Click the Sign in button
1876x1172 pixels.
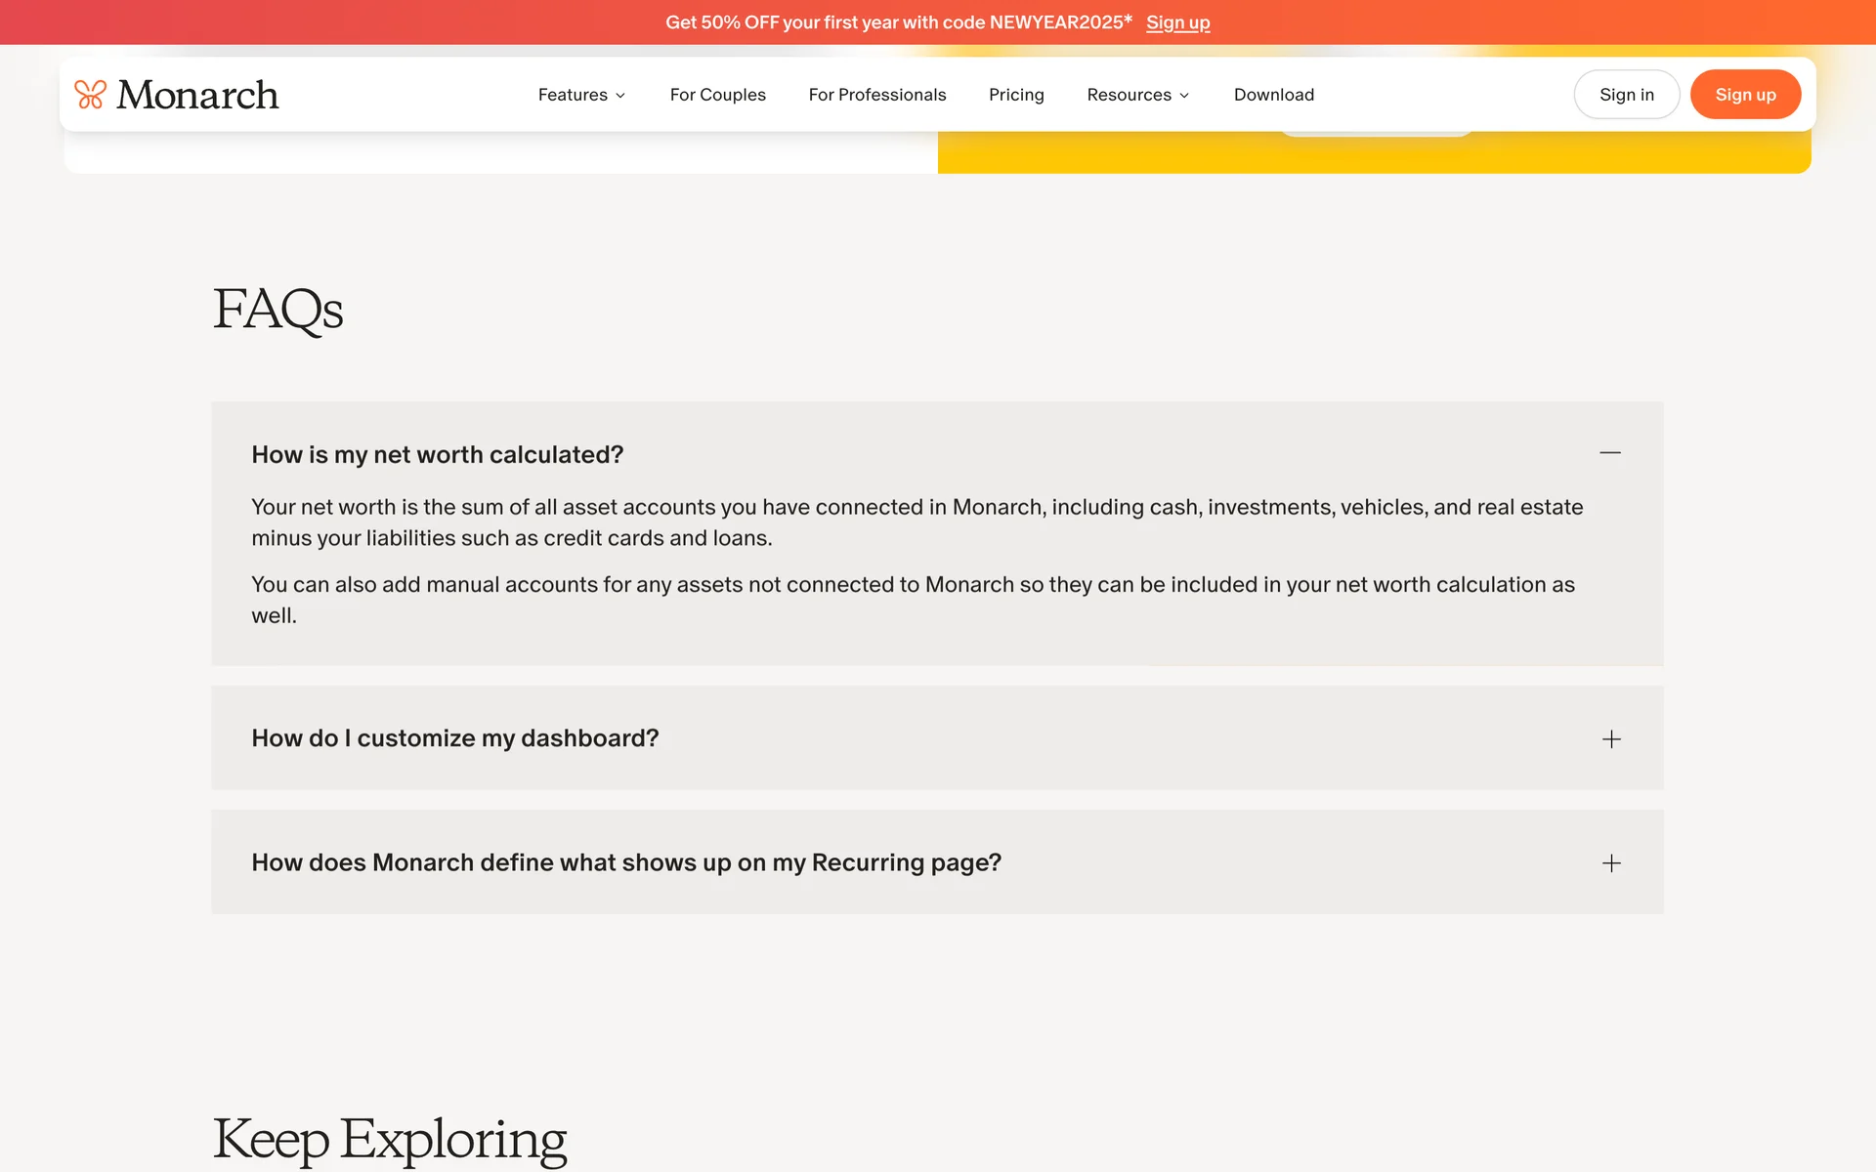point(1626,95)
